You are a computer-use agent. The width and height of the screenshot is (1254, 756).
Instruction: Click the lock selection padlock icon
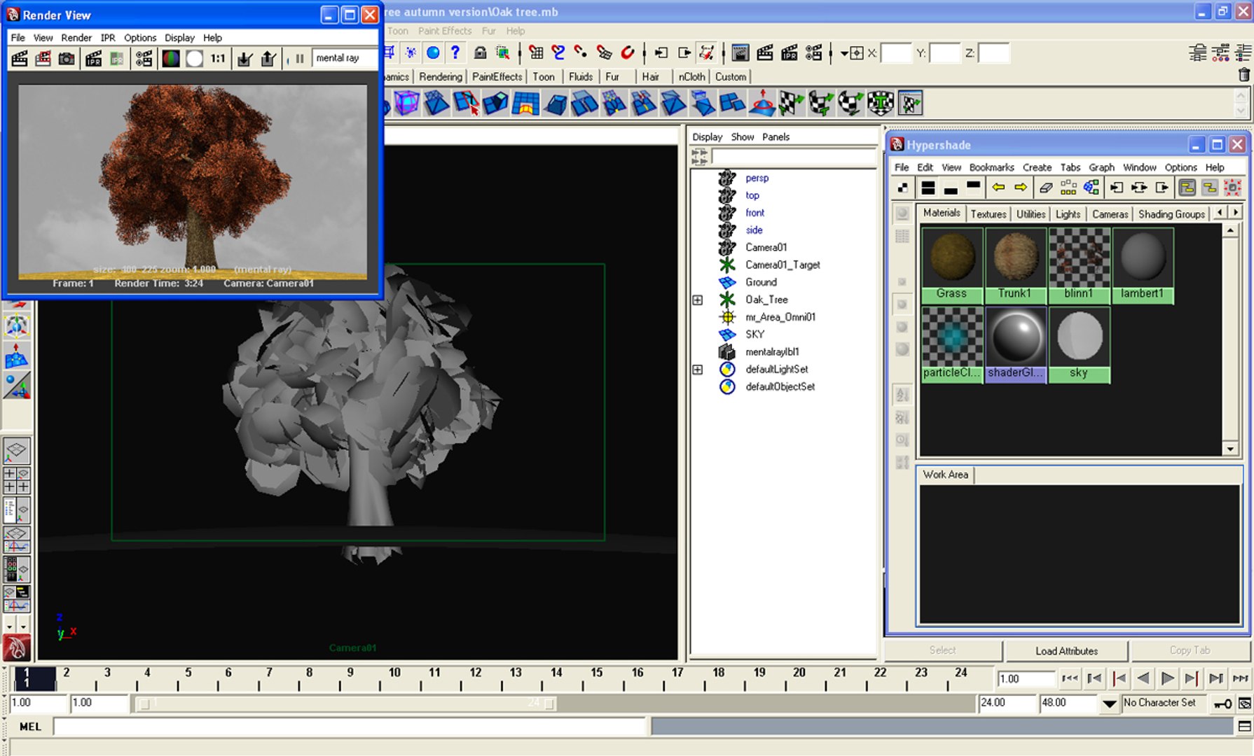480,52
